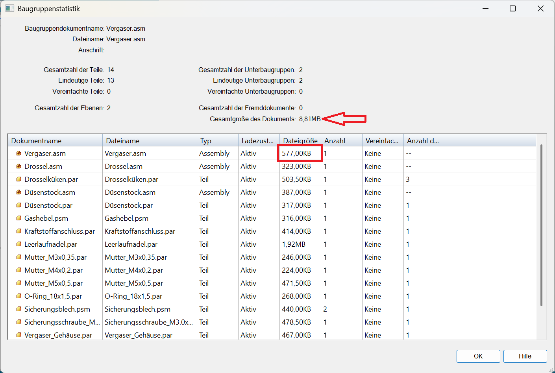This screenshot has height=373, width=555.
Task: Click the Vergaser_Gehäuse.par file name cell
Action: [x=139, y=335]
